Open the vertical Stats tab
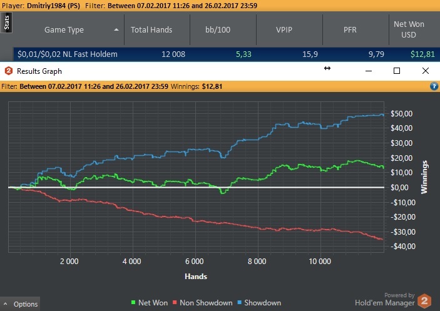Image resolution: width=440 pixels, height=311 pixels. tap(6, 23)
